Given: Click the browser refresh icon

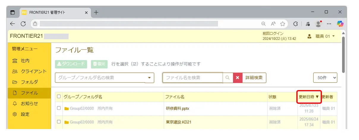Looking at the screenshot, I should click(23, 23).
